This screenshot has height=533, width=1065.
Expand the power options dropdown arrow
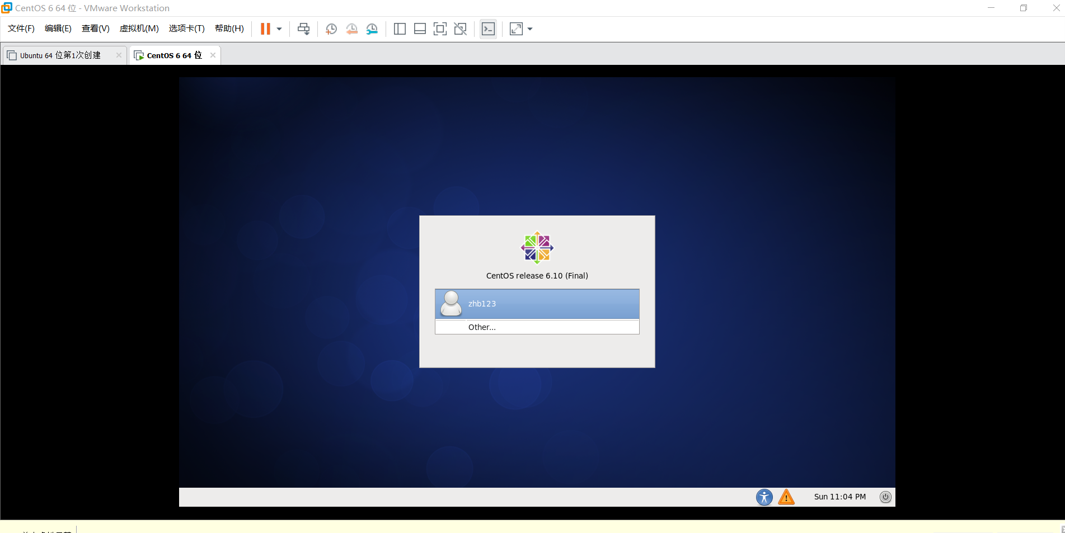point(279,29)
